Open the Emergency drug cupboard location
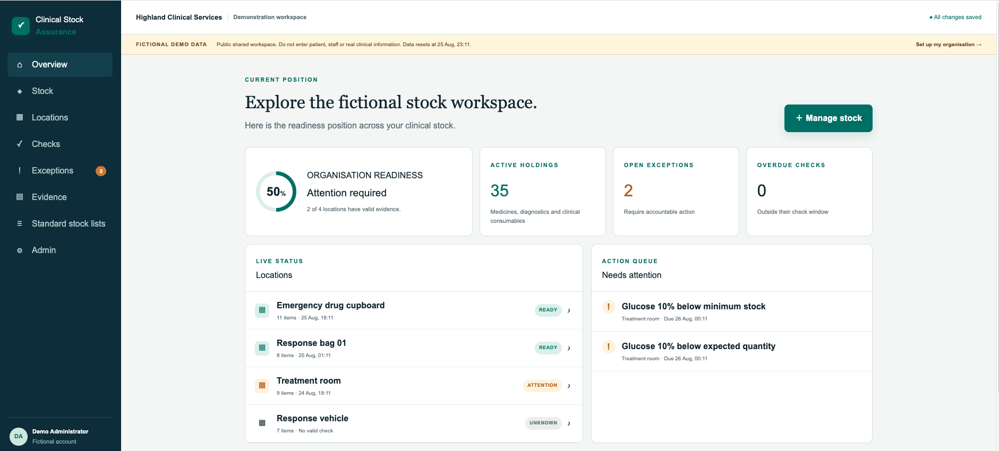 point(414,310)
